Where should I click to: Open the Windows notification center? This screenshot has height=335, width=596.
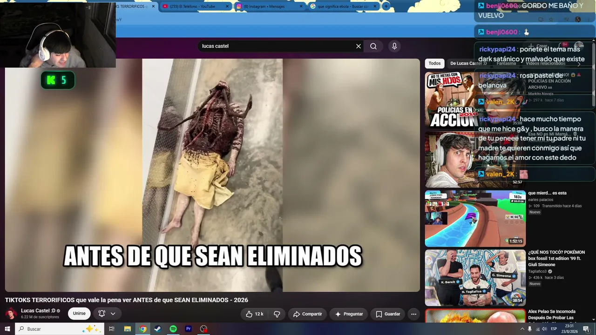pos(586,329)
